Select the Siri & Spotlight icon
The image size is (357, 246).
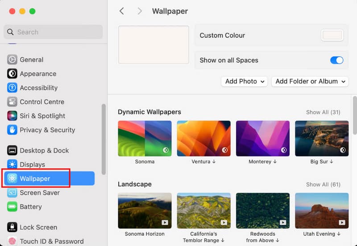coord(12,116)
